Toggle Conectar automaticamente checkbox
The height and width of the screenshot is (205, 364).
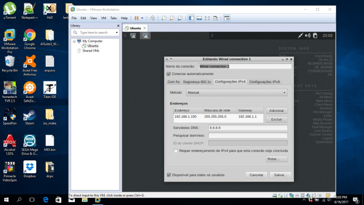pos(168,74)
